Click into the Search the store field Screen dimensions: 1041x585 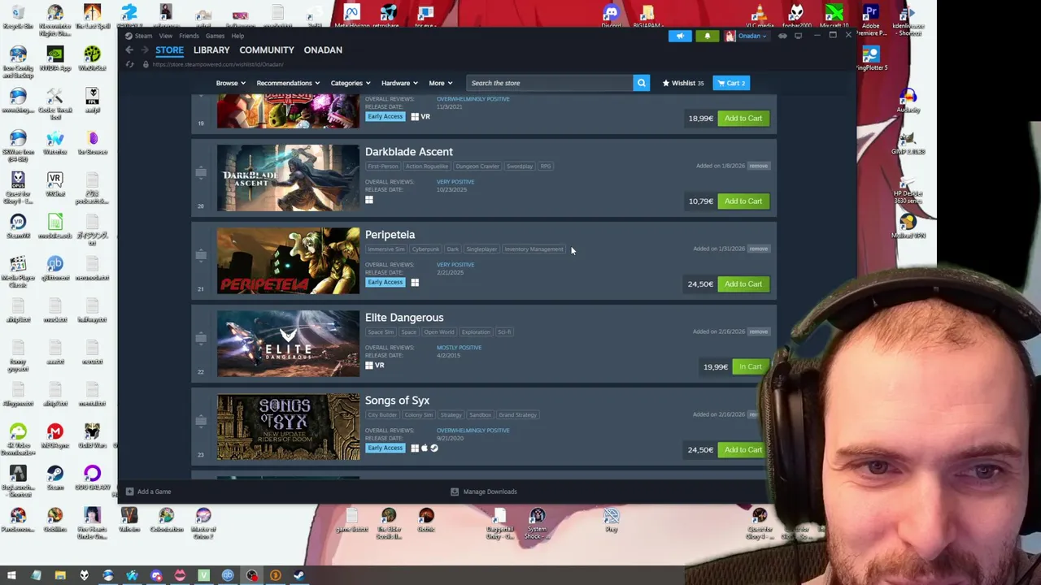click(549, 83)
